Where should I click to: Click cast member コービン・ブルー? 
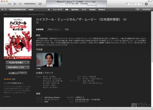coord(49,85)
